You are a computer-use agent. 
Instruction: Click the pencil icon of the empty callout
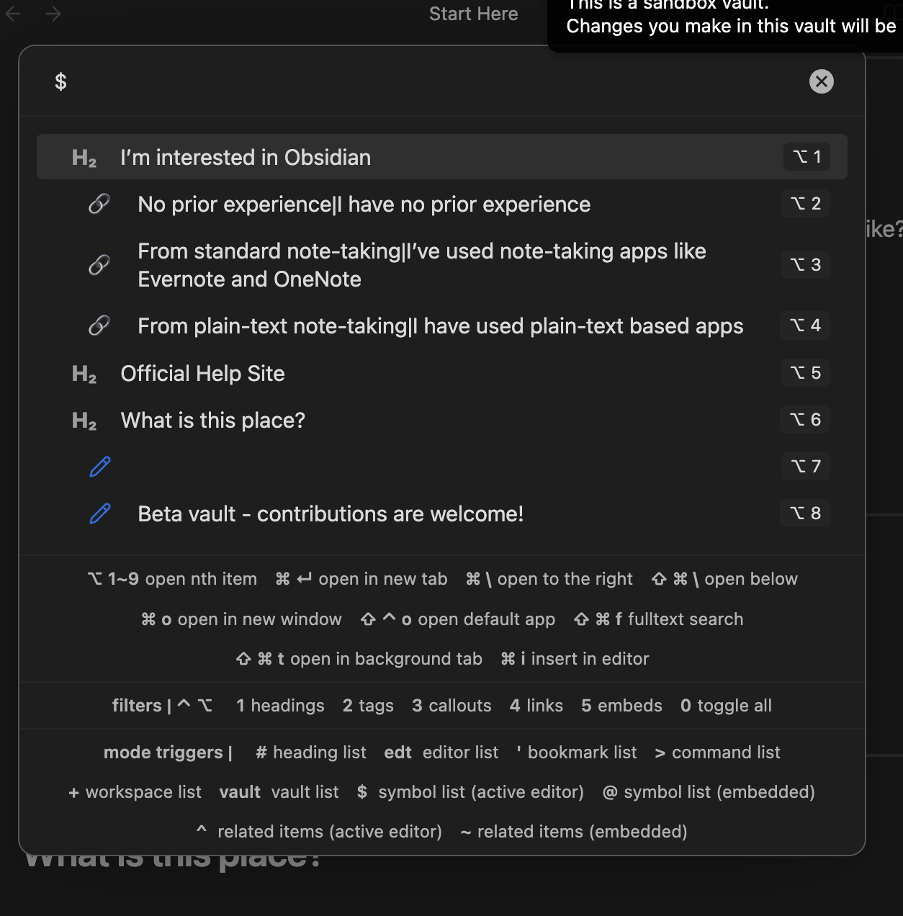click(x=99, y=467)
